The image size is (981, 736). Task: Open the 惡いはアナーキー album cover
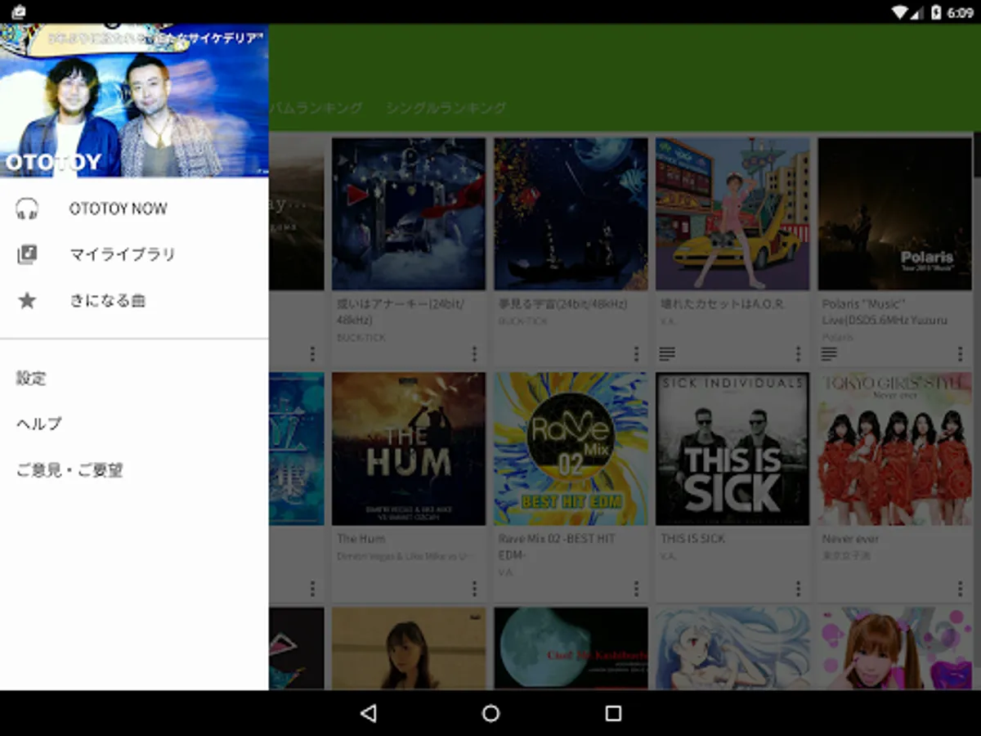(409, 213)
